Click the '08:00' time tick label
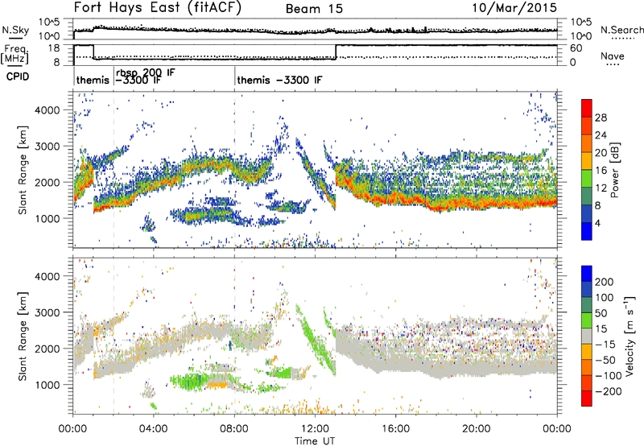 pyautogui.click(x=234, y=429)
